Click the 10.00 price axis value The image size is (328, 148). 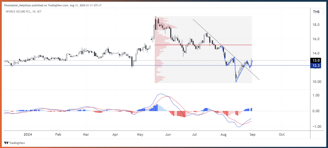316,82
